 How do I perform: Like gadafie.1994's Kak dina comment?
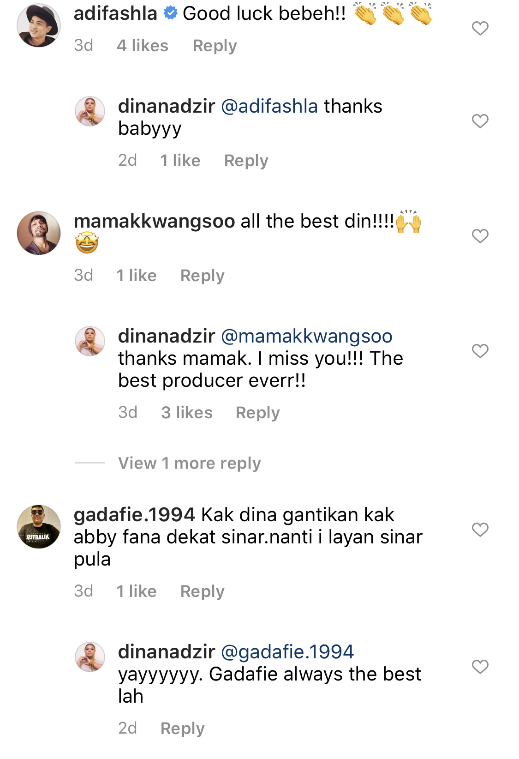tap(480, 530)
